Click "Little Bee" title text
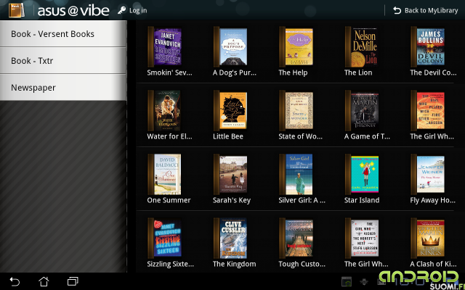This screenshot has height=290, width=465. (x=228, y=136)
